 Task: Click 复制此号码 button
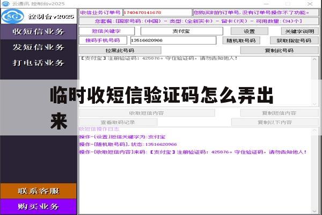(x=279, y=51)
